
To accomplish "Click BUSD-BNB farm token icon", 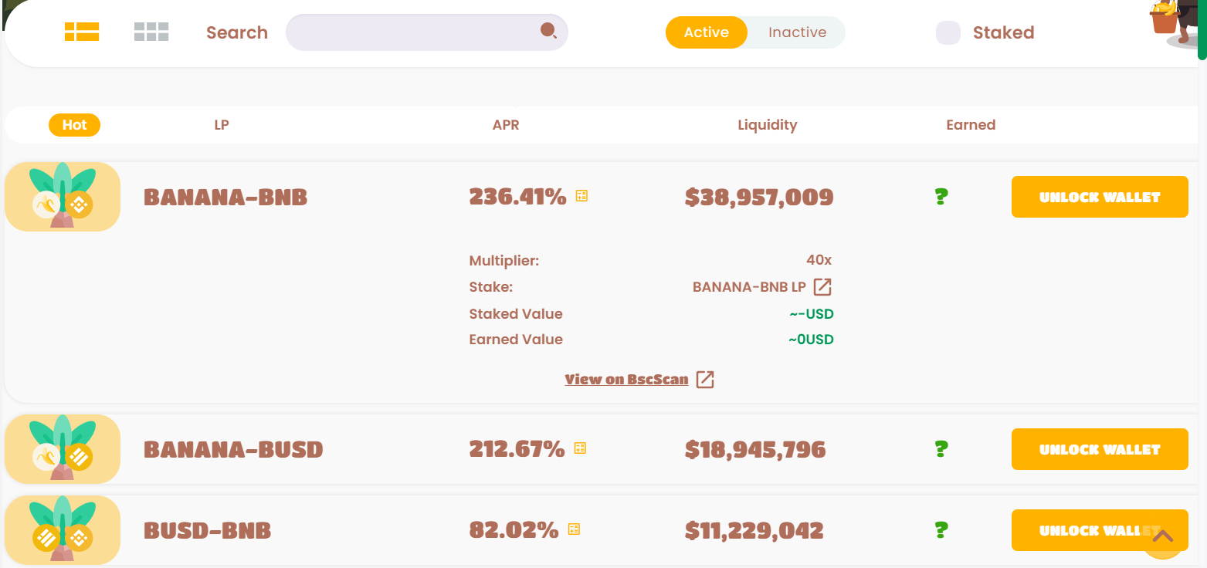I will point(63,530).
